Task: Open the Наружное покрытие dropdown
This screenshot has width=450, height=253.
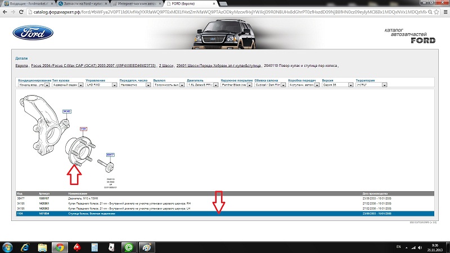Action: (236, 85)
